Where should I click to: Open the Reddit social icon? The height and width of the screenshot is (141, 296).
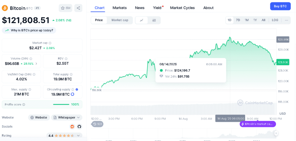tap(72, 127)
